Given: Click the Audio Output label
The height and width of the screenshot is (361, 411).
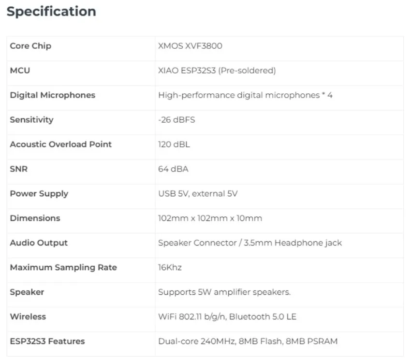Looking at the screenshot, I should coord(39,243).
